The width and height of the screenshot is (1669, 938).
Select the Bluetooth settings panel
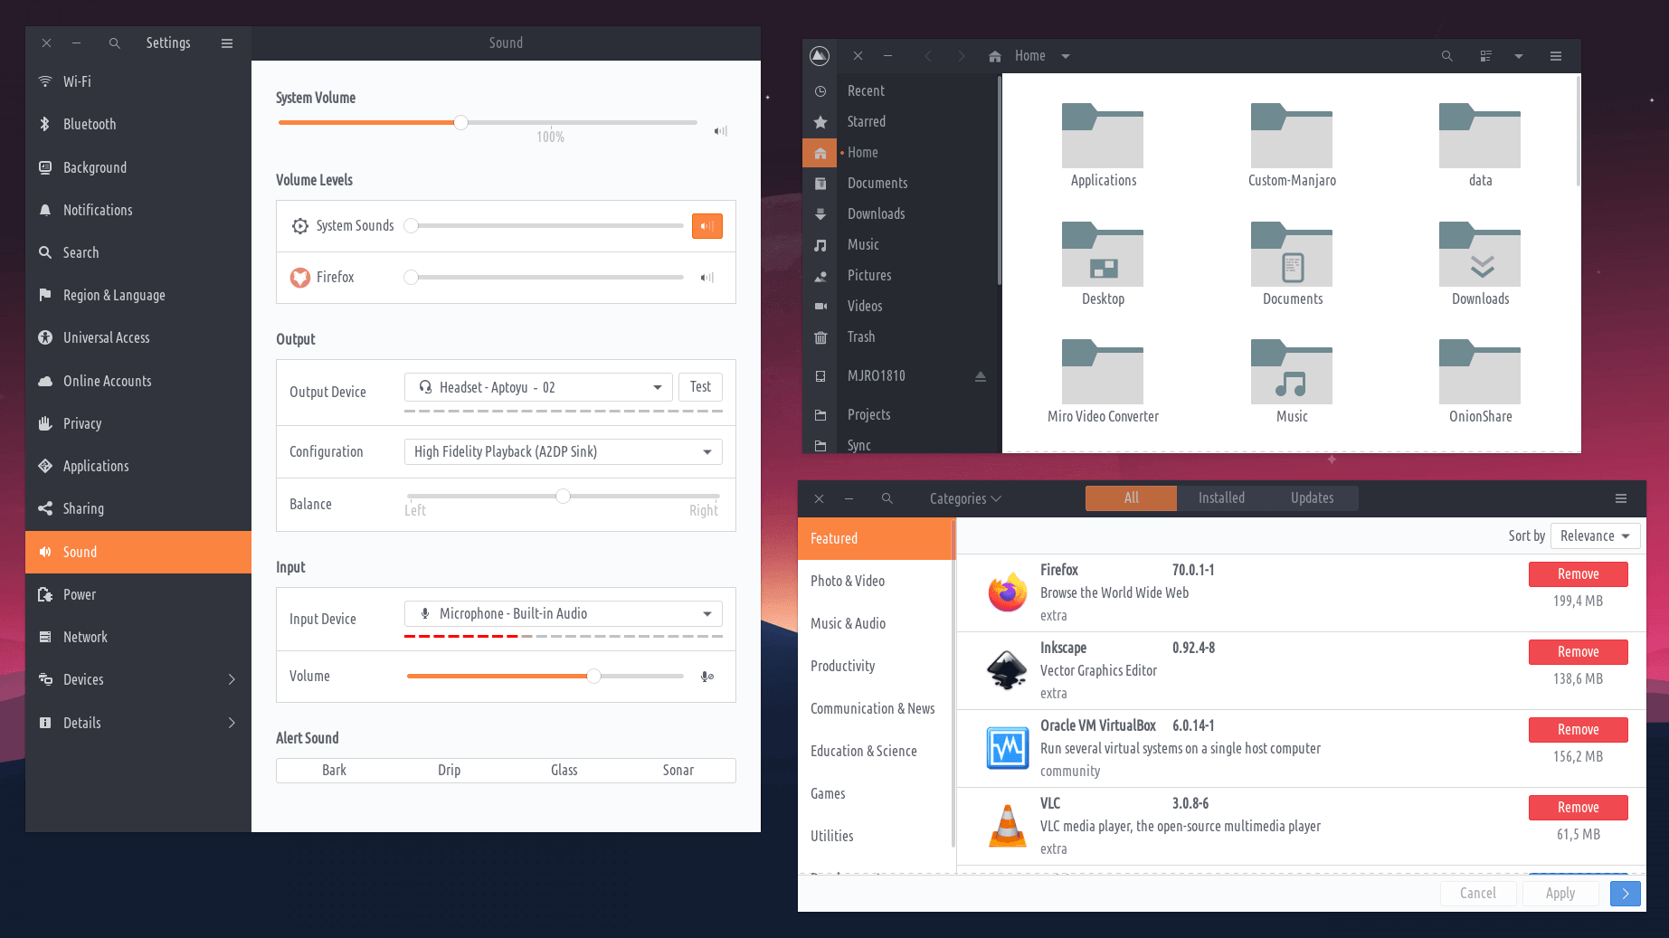coord(90,124)
